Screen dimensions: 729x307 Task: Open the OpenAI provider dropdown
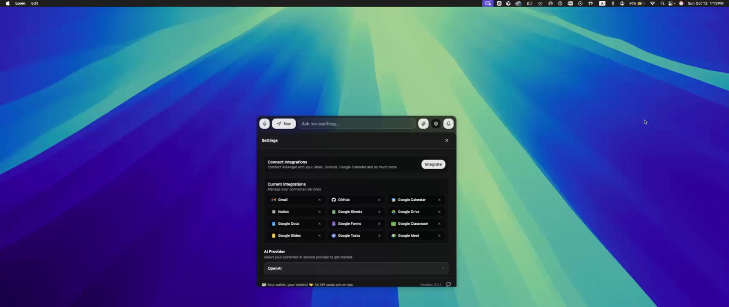click(x=356, y=268)
